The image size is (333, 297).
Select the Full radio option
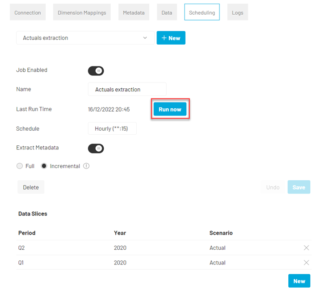[20, 166]
